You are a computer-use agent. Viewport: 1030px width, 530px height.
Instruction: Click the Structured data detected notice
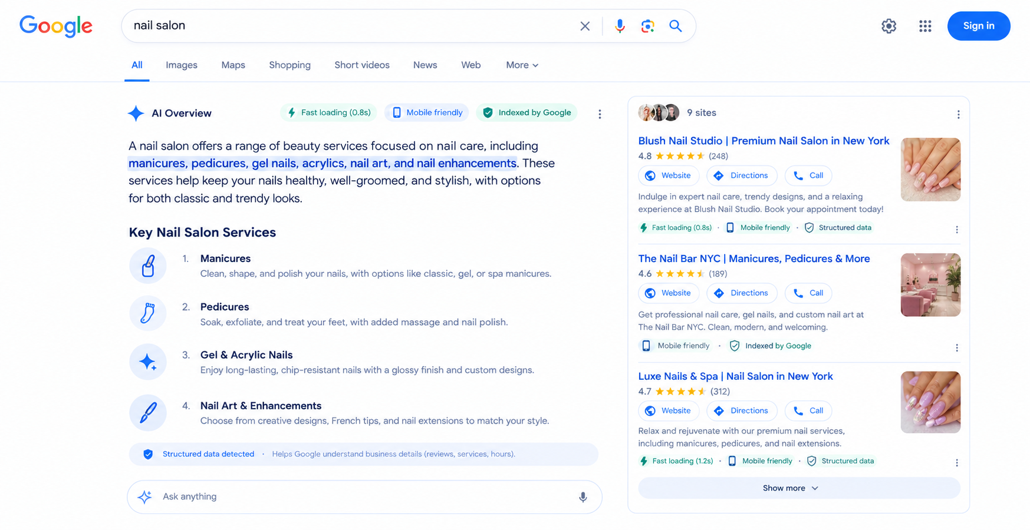pos(363,454)
